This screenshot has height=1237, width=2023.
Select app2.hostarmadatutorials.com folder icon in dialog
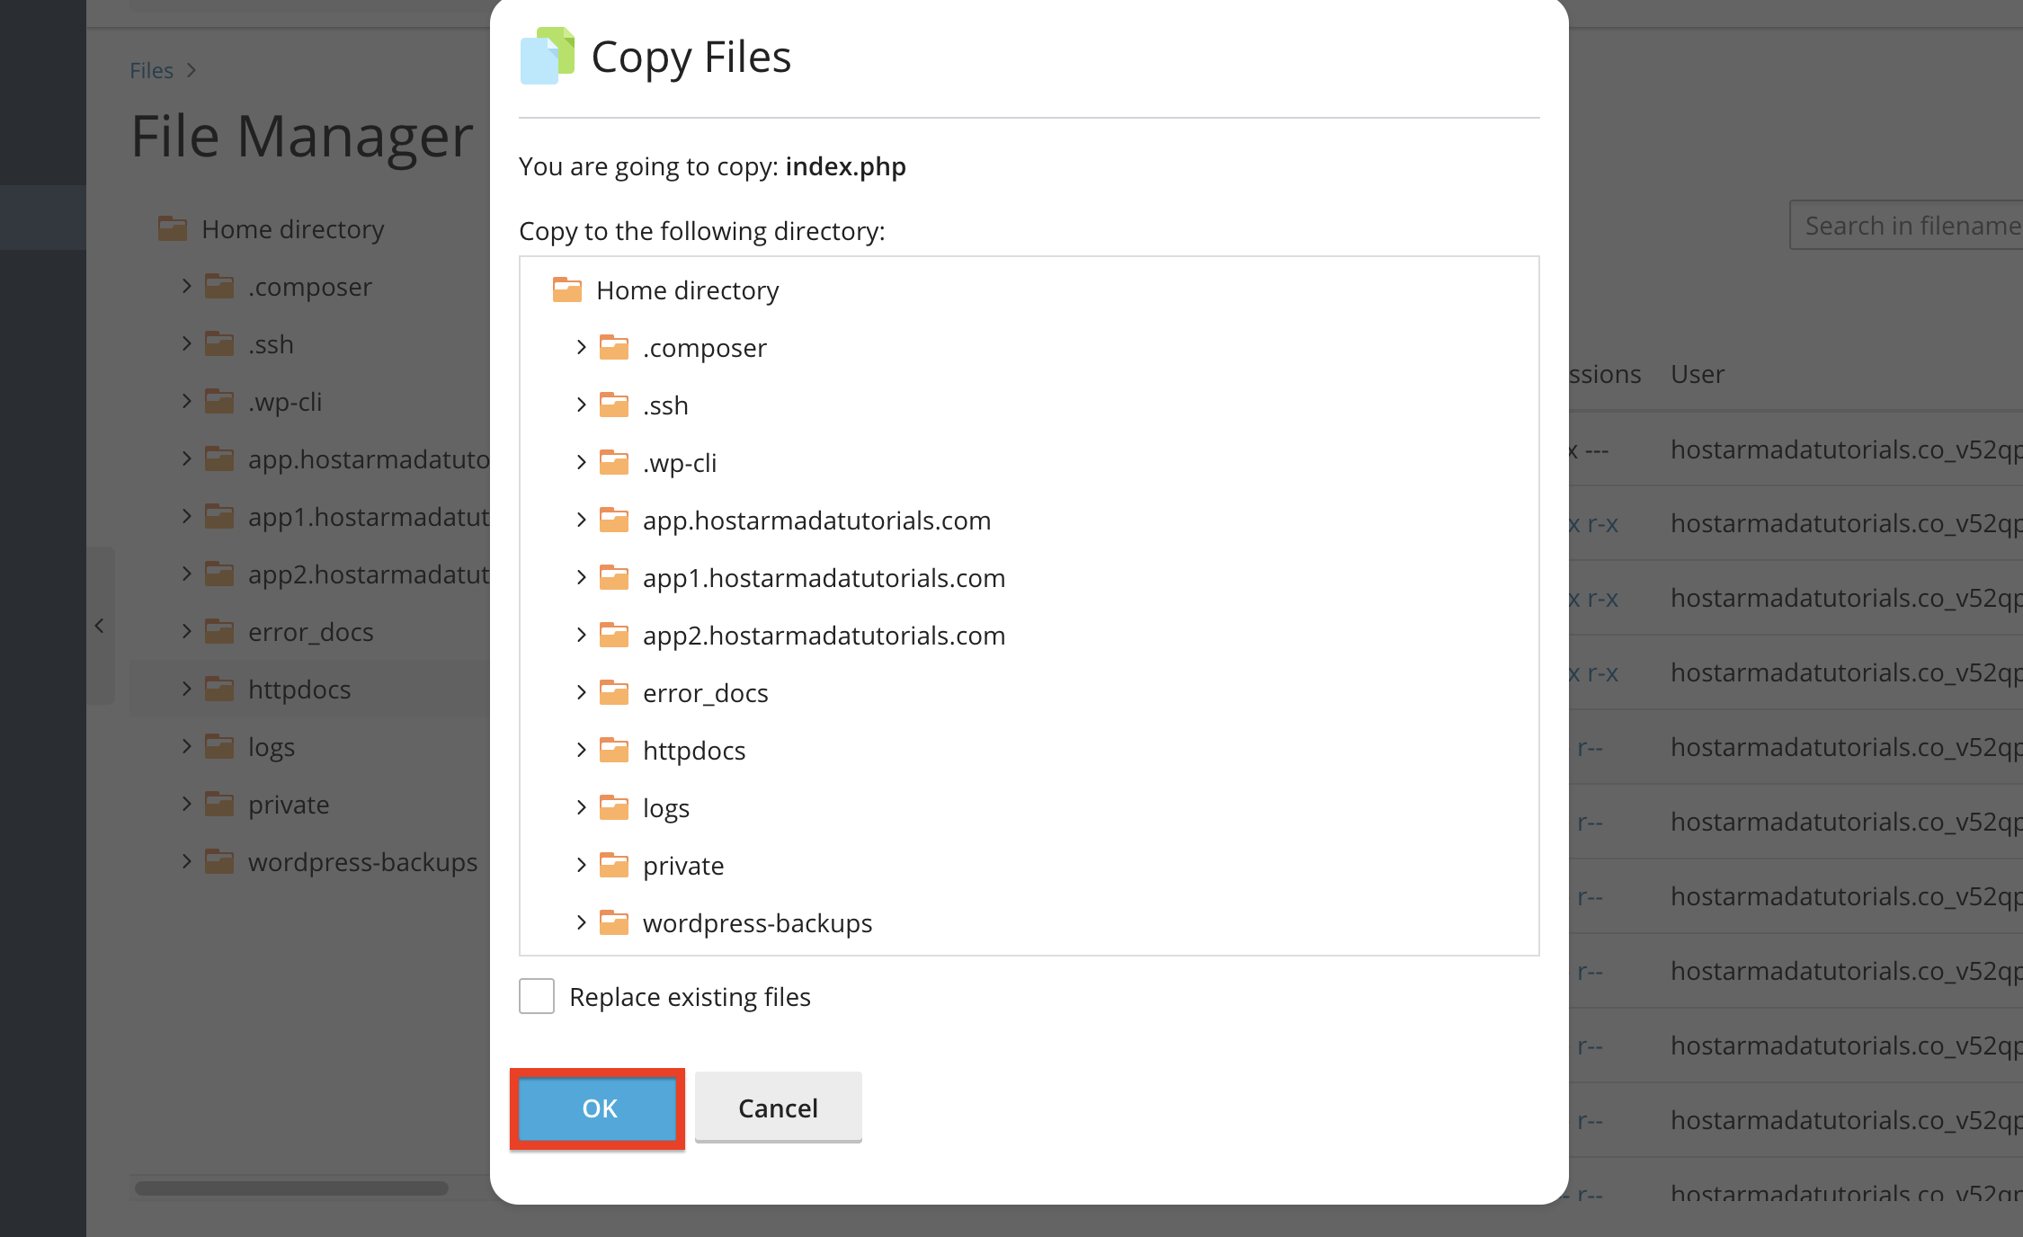tap(614, 635)
